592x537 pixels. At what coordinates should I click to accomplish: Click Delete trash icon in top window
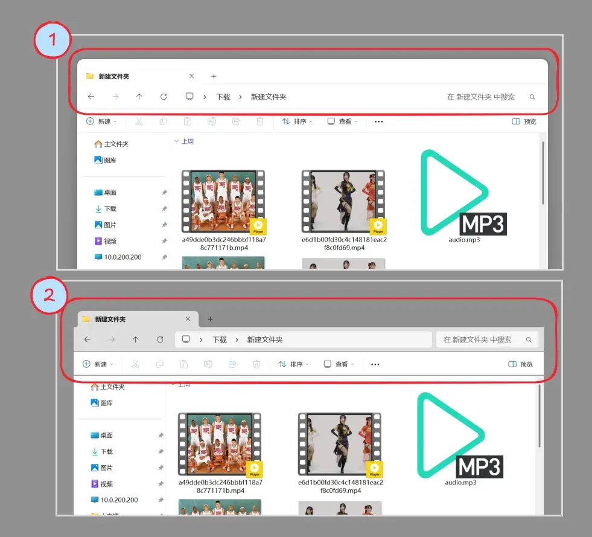[259, 121]
